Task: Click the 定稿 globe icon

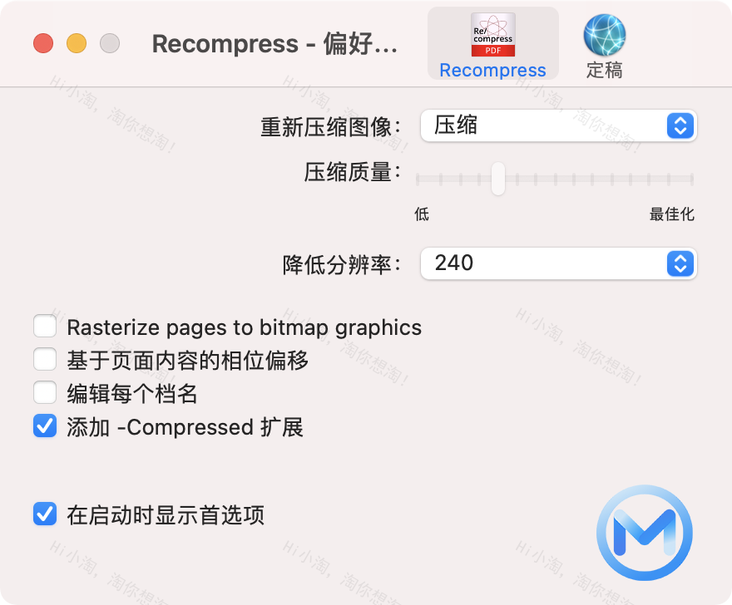Action: pos(604,35)
